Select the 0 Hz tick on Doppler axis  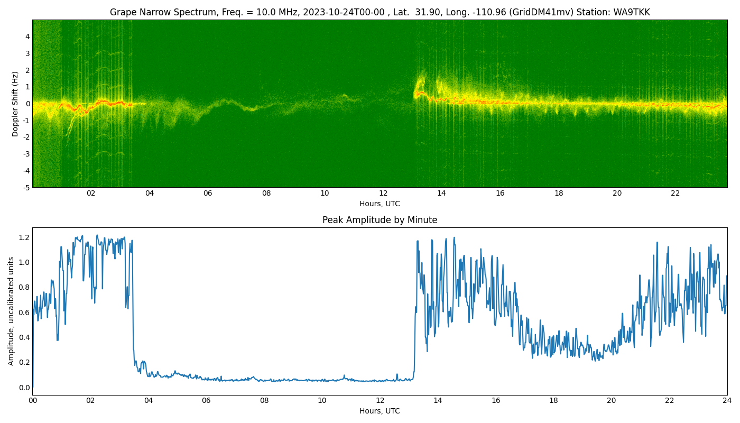[x=27, y=104]
